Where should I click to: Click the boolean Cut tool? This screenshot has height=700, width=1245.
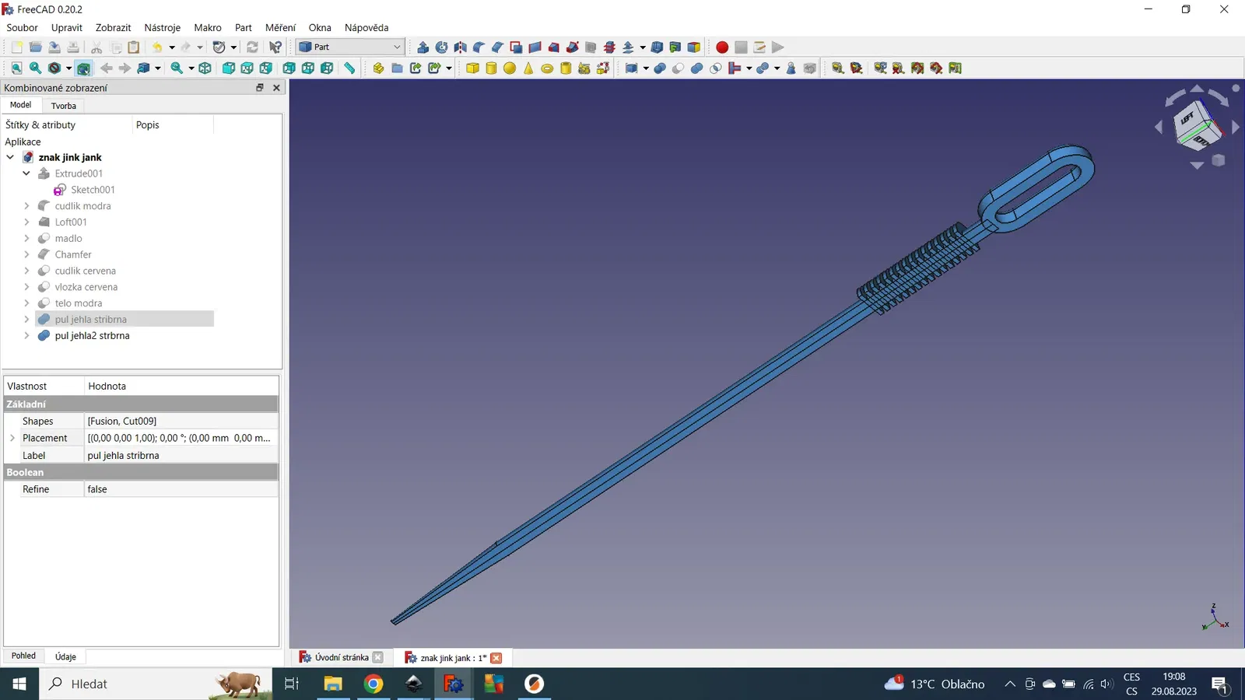tap(679, 68)
